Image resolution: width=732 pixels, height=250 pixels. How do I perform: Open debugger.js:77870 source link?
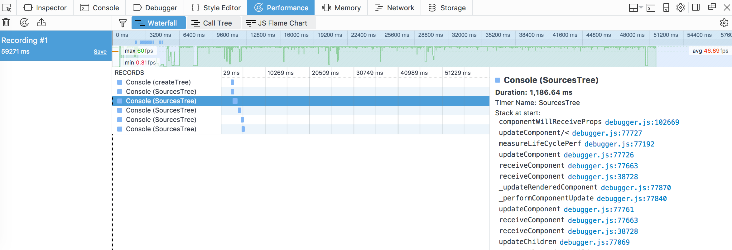(636, 188)
